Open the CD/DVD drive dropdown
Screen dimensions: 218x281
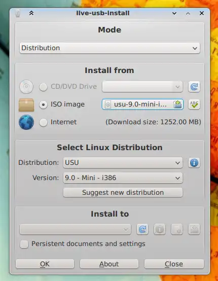point(142,87)
